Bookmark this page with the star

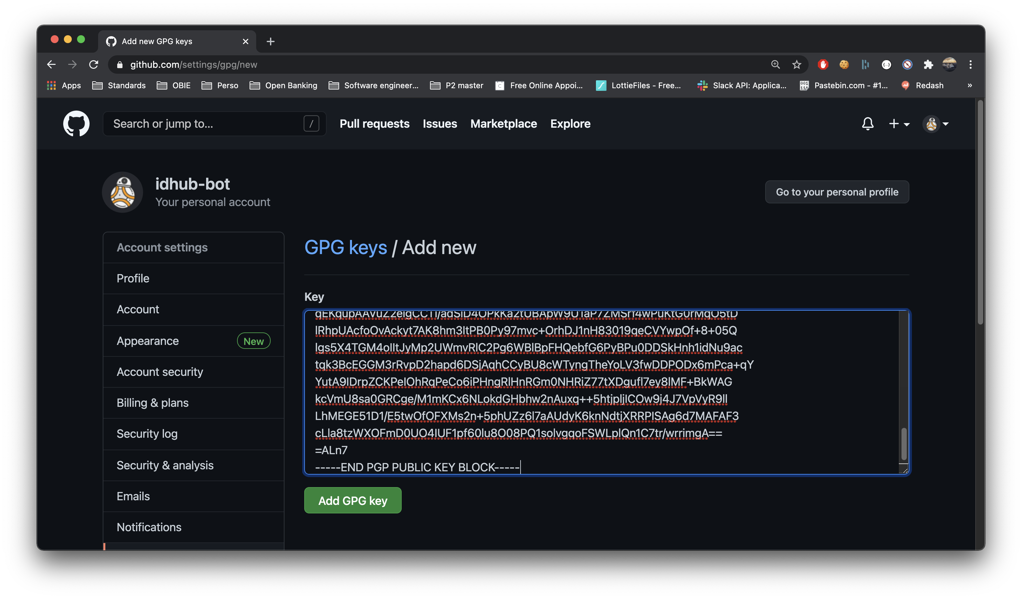click(x=796, y=65)
